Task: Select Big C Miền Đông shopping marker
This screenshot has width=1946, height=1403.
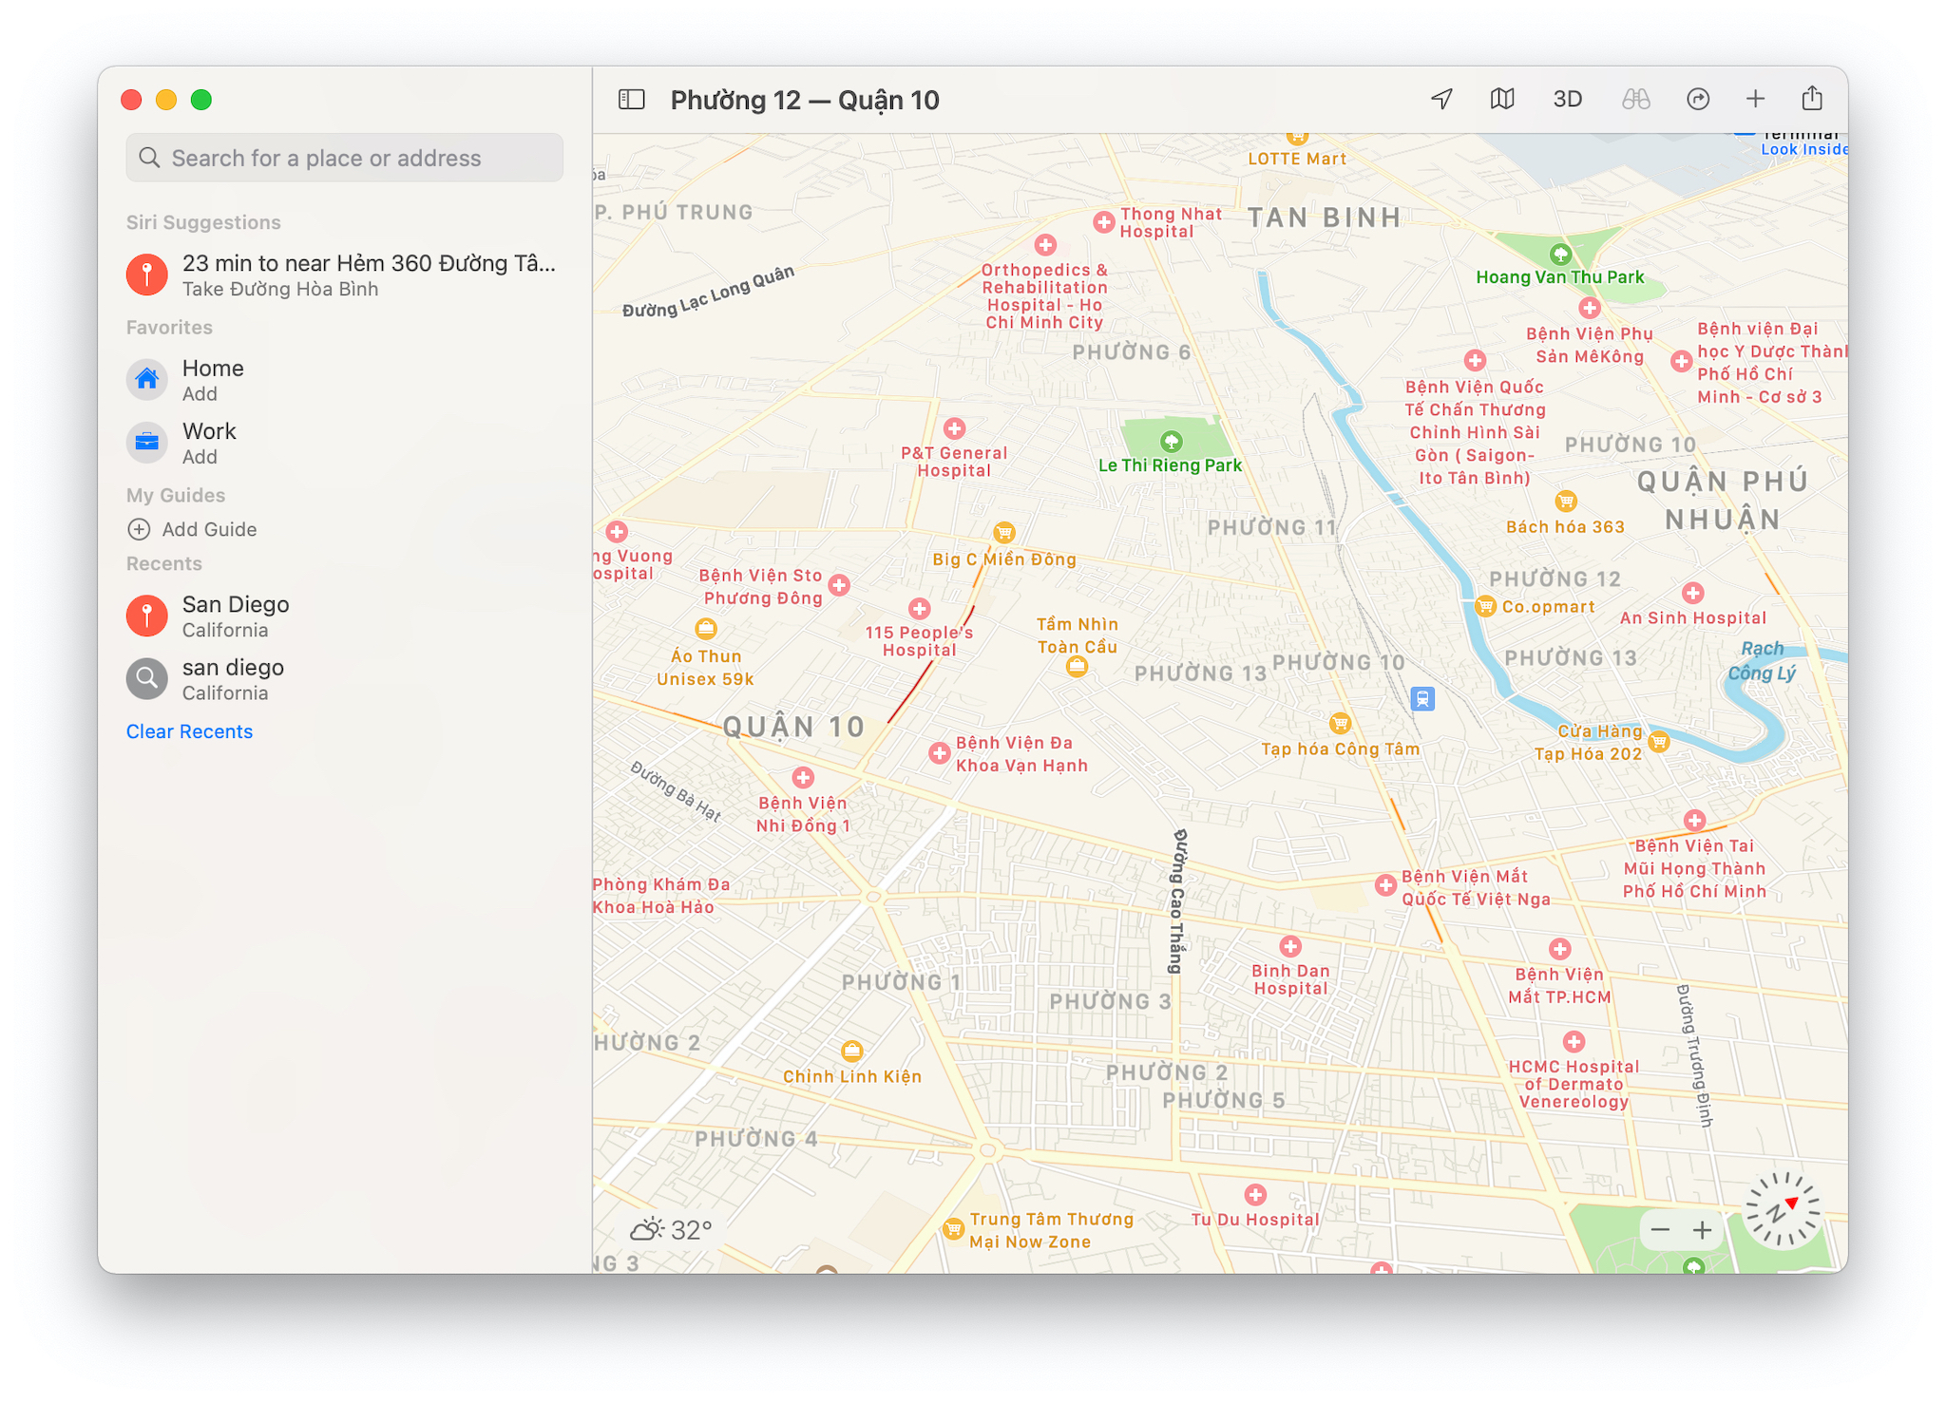Action: (1003, 533)
